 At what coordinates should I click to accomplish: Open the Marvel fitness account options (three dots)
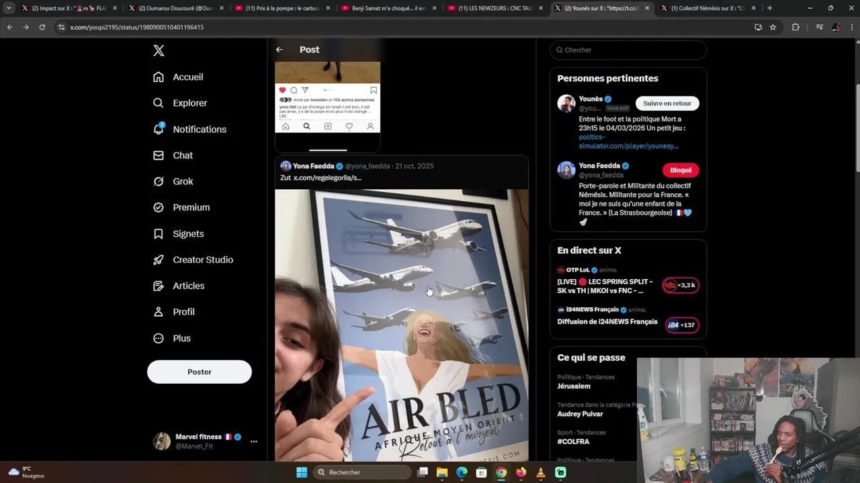[x=253, y=441]
